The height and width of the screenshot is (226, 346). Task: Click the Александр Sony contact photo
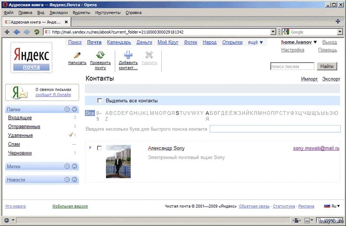click(118, 161)
